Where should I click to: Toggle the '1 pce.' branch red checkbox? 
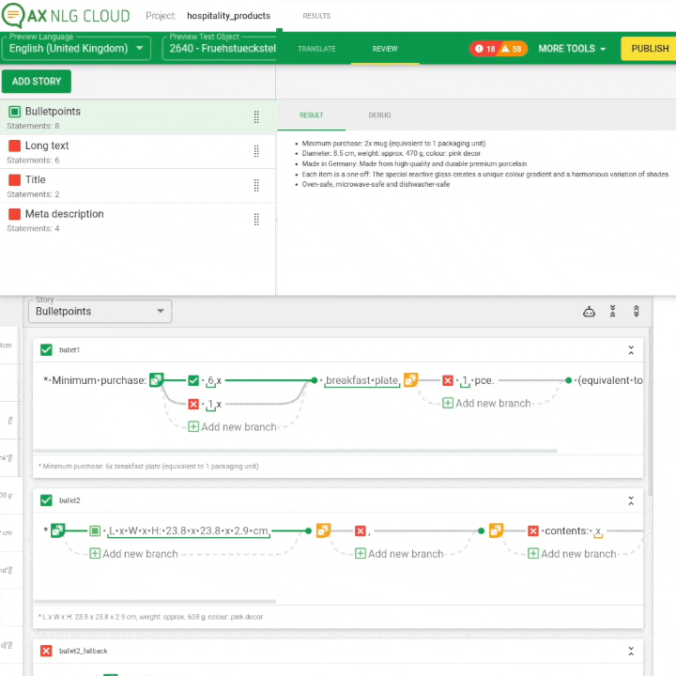[448, 380]
